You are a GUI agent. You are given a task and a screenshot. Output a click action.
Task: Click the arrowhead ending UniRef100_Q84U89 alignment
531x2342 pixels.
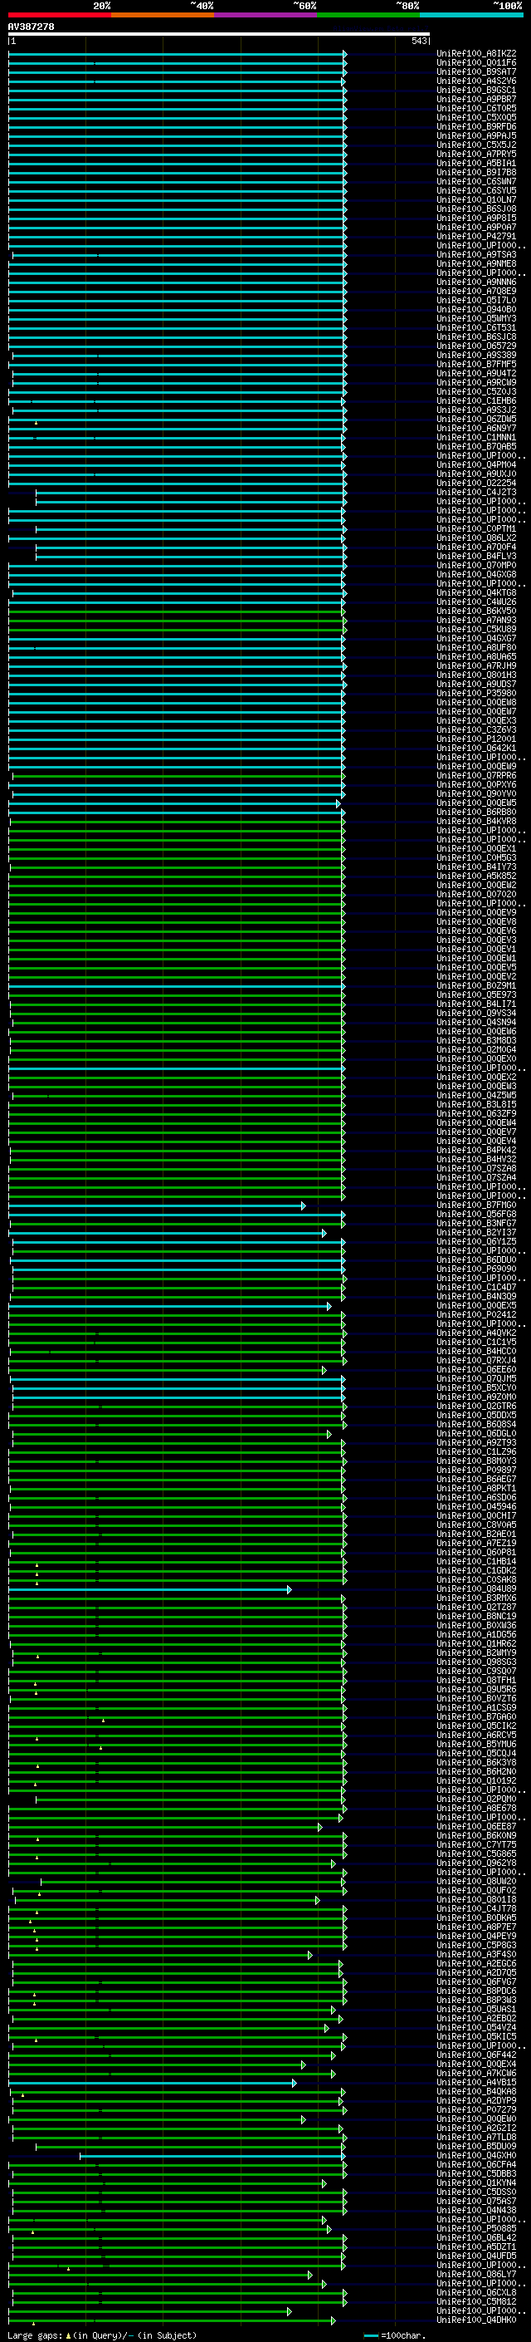tap(290, 1589)
